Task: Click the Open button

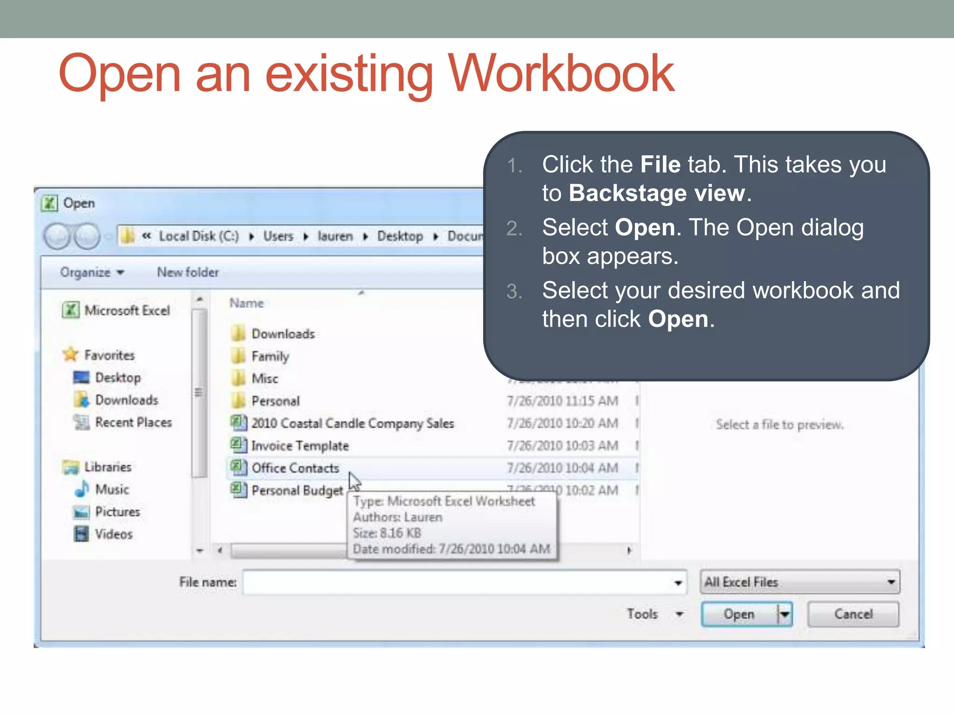Action: coord(739,614)
